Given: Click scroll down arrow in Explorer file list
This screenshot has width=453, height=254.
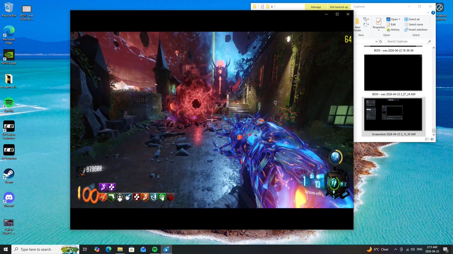Looking at the screenshot, I should click(x=433, y=135).
